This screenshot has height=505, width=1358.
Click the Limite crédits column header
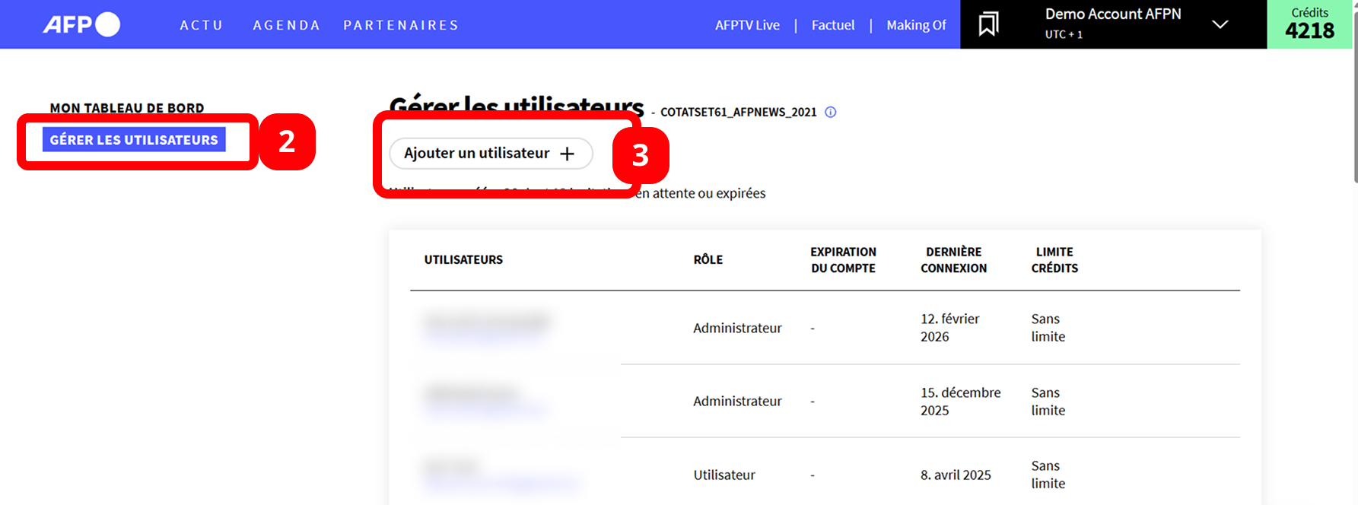point(1054,259)
